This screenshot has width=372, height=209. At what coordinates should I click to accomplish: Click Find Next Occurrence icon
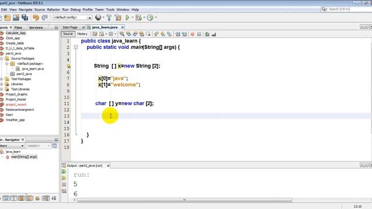135,34
